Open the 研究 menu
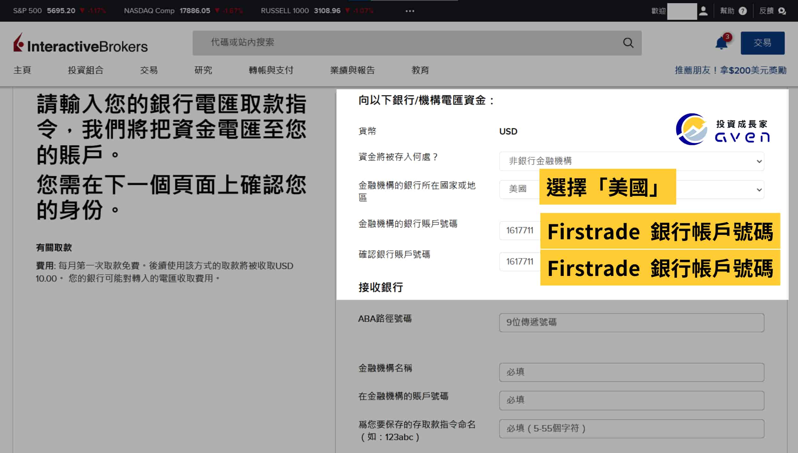This screenshot has height=453, width=798. (x=203, y=70)
